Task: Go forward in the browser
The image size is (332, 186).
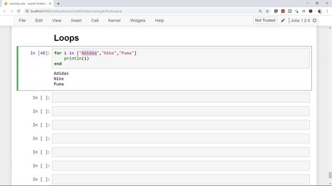Action: point(11,11)
